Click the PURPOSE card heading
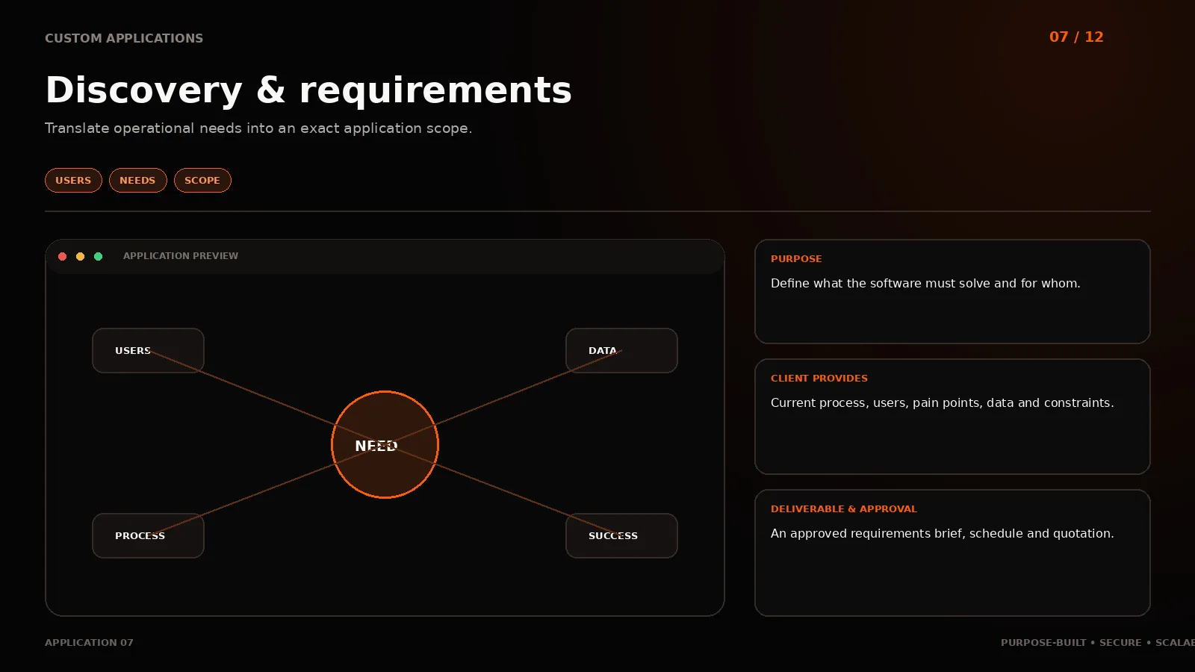 tap(796, 258)
